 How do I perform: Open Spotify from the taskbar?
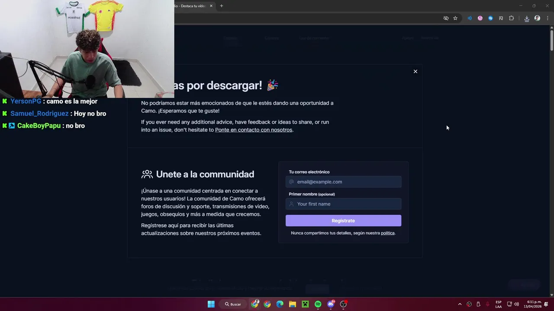pyautogui.click(x=318, y=304)
